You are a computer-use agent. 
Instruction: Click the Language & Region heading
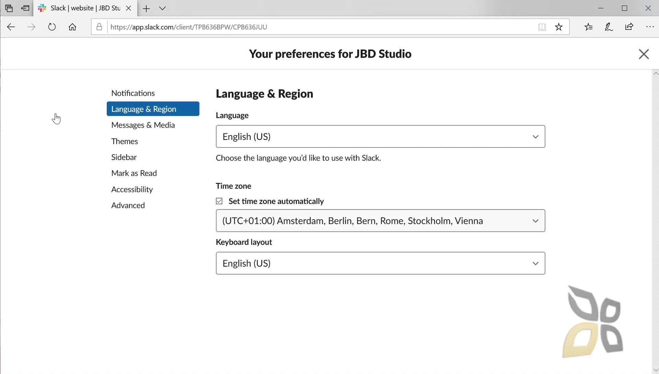(264, 94)
